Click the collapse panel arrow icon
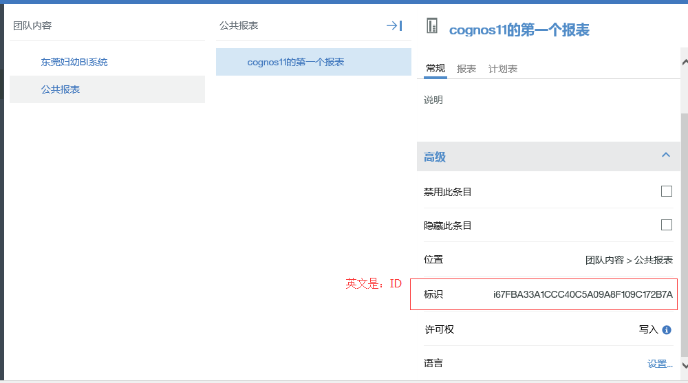Viewport: 688px width, 383px height. click(x=394, y=26)
